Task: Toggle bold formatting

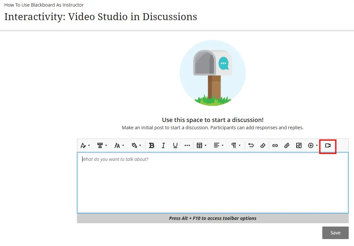Action: 152,145
